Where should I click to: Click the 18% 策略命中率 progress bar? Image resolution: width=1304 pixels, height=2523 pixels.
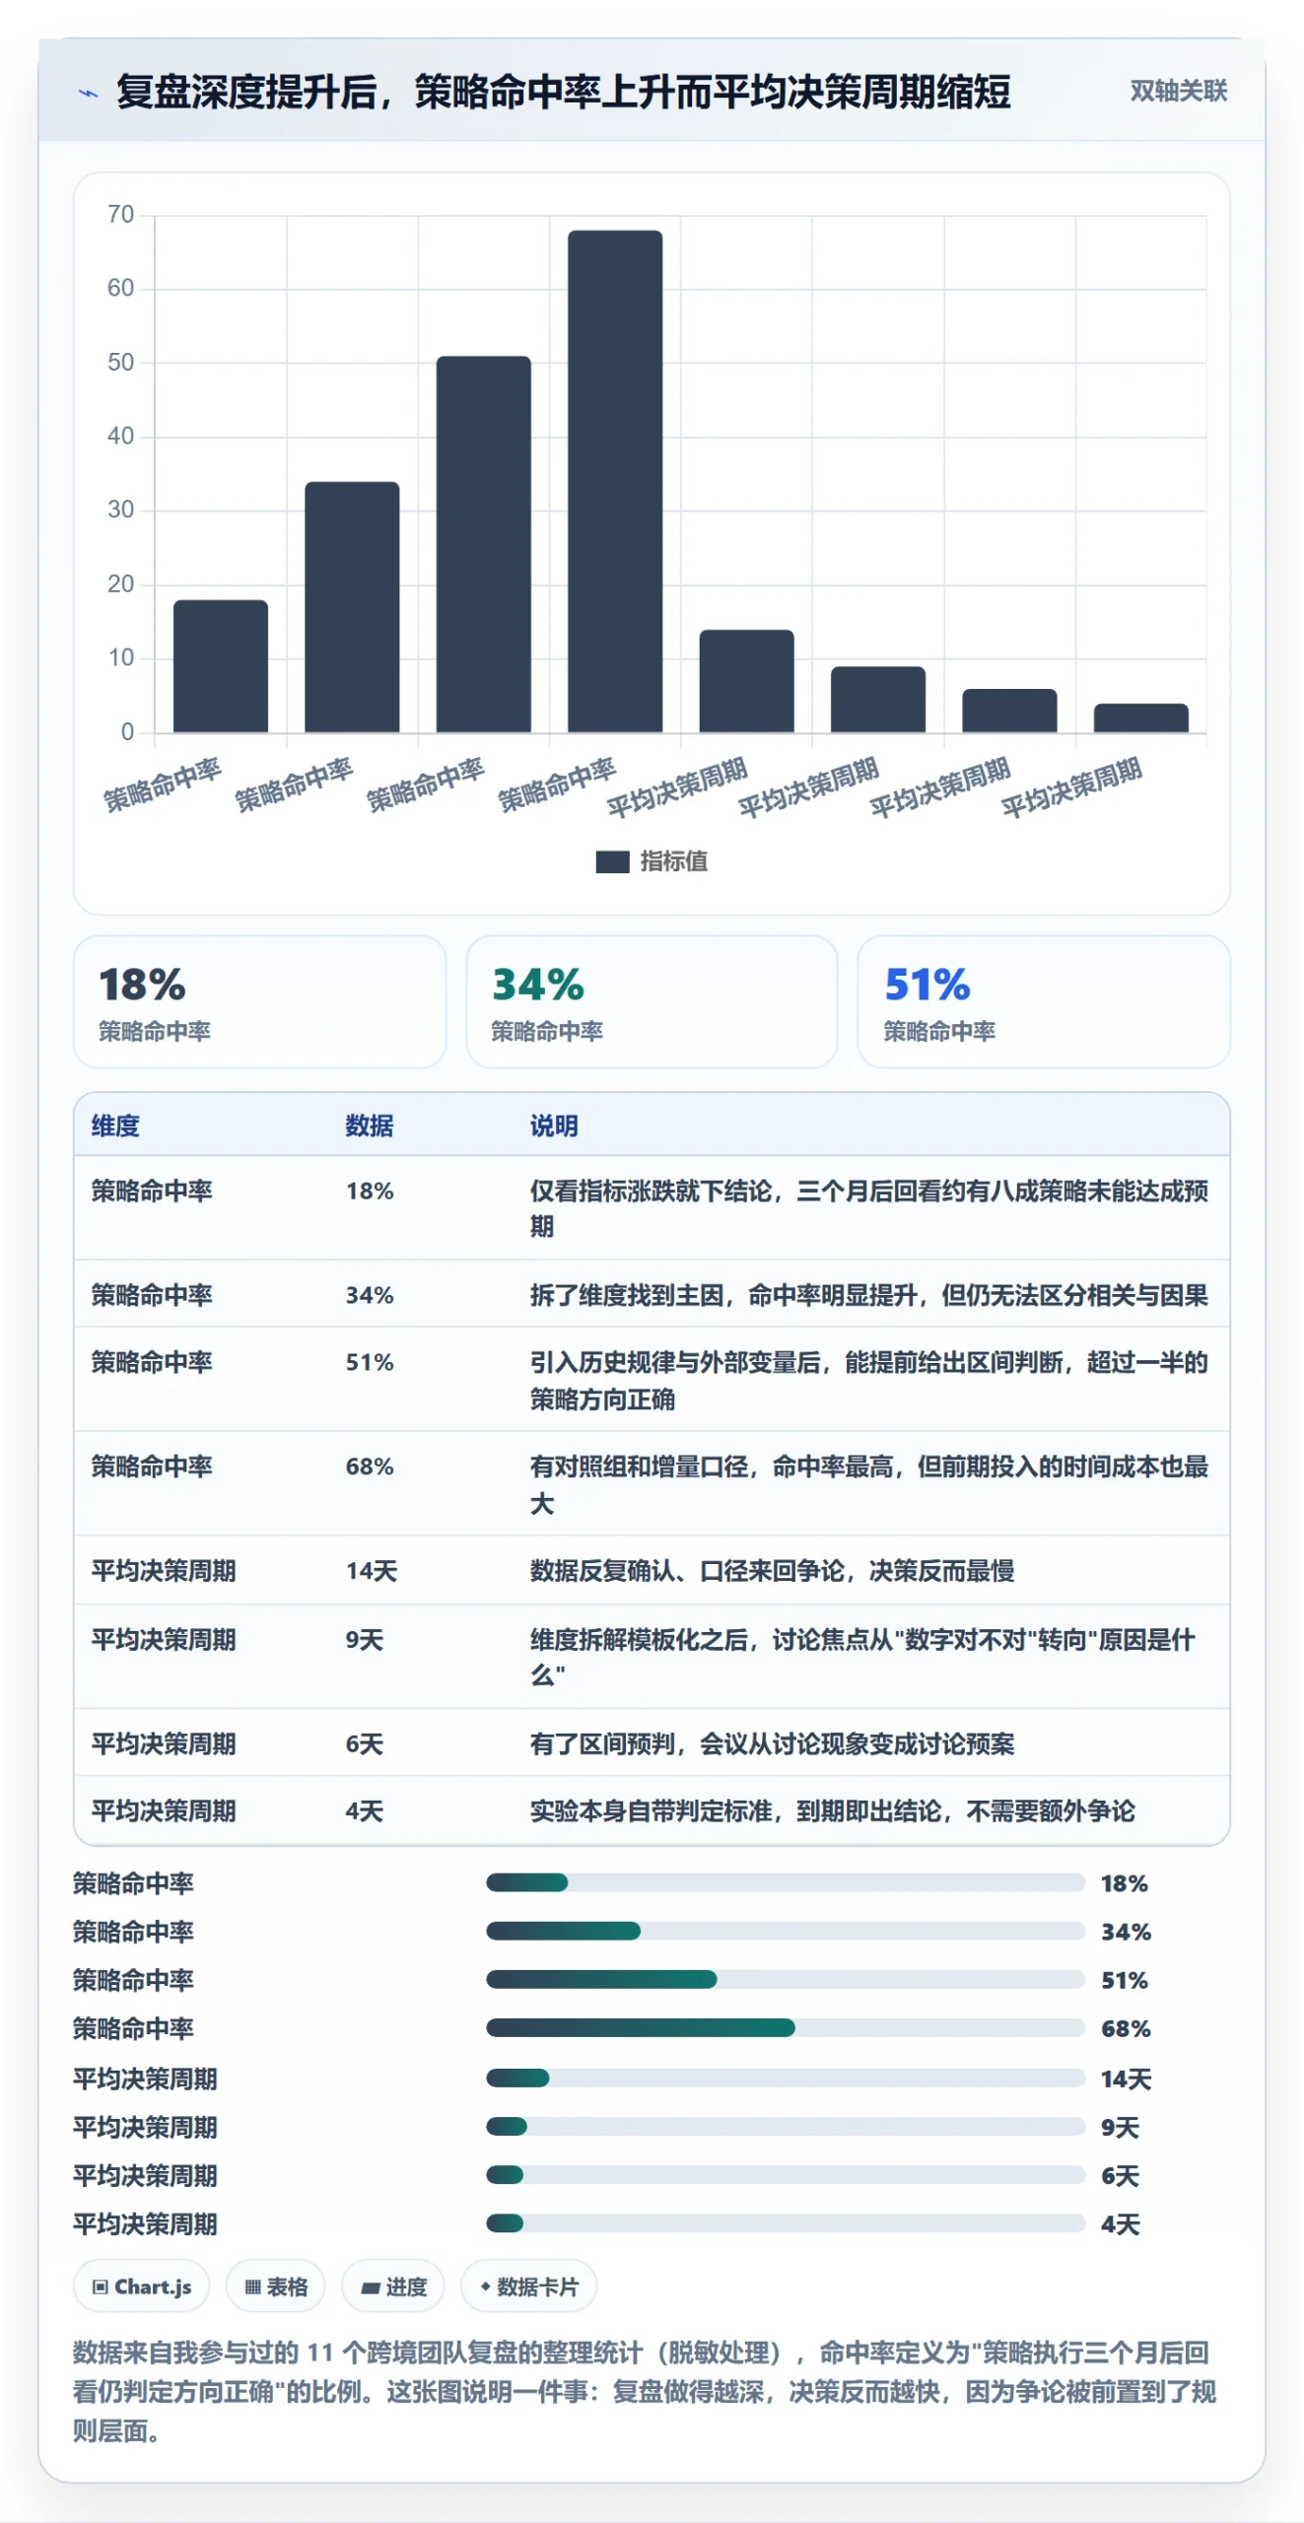(786, 1883)
